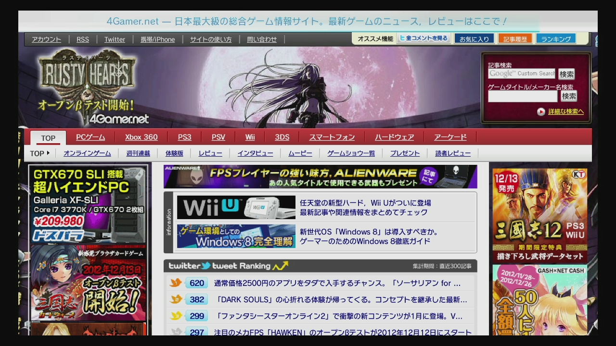Open ゲームショウ一覧 in the sub-navigation
The width and height of the screenshot is (616, 346).
click(x=351, y=153)
